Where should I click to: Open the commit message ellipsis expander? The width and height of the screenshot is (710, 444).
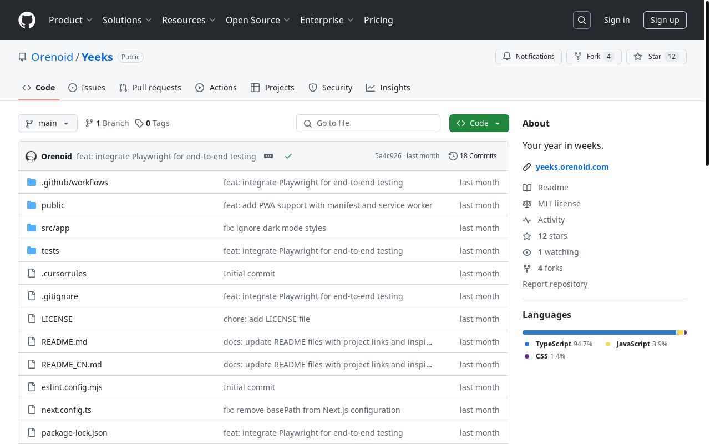tap(268, 156)
